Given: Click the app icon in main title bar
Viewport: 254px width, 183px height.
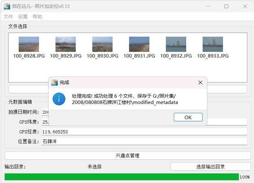Looking at the screenshot, I should pos(7,6).
